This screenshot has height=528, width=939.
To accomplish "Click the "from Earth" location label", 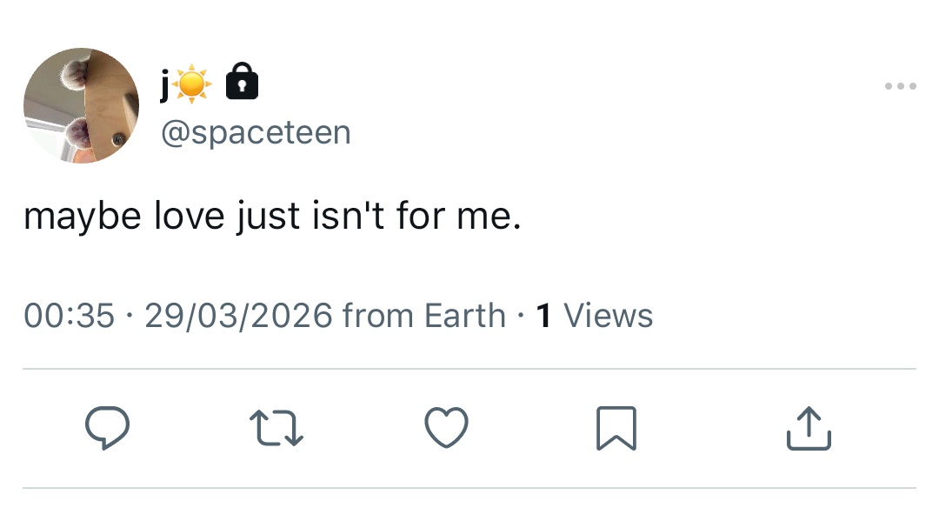I will coord(424,315).
